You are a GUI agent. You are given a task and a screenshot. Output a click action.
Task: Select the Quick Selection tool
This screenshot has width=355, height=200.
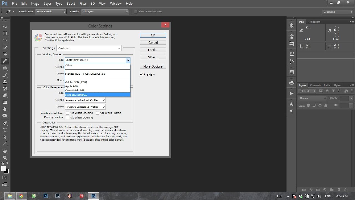(x=5, y=47)
